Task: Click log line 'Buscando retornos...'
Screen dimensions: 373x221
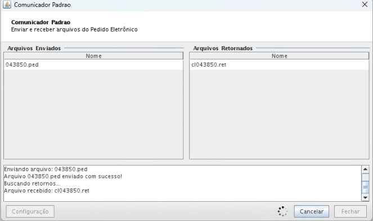Action: coord(32,184)
